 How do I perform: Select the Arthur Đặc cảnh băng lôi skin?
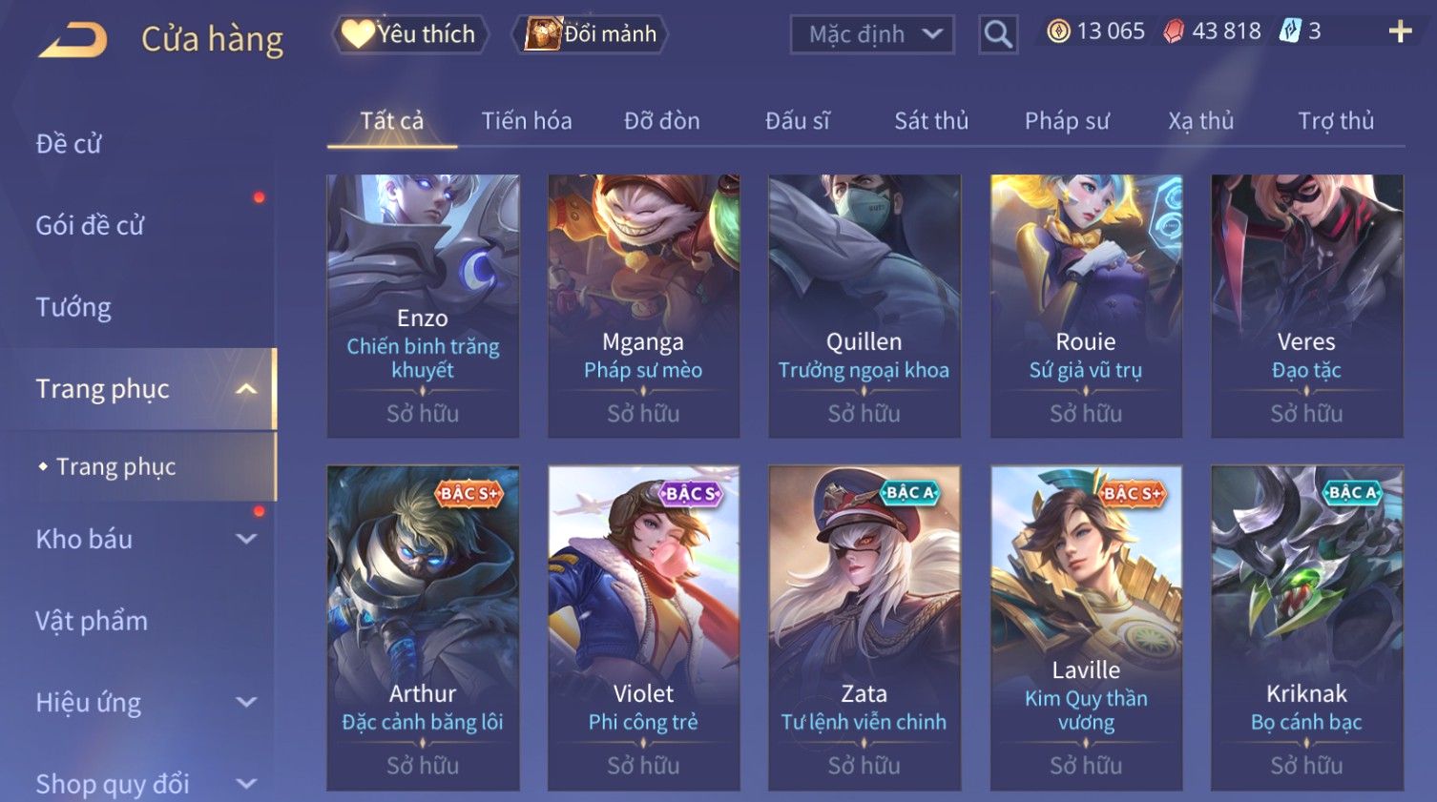[423, 627]
